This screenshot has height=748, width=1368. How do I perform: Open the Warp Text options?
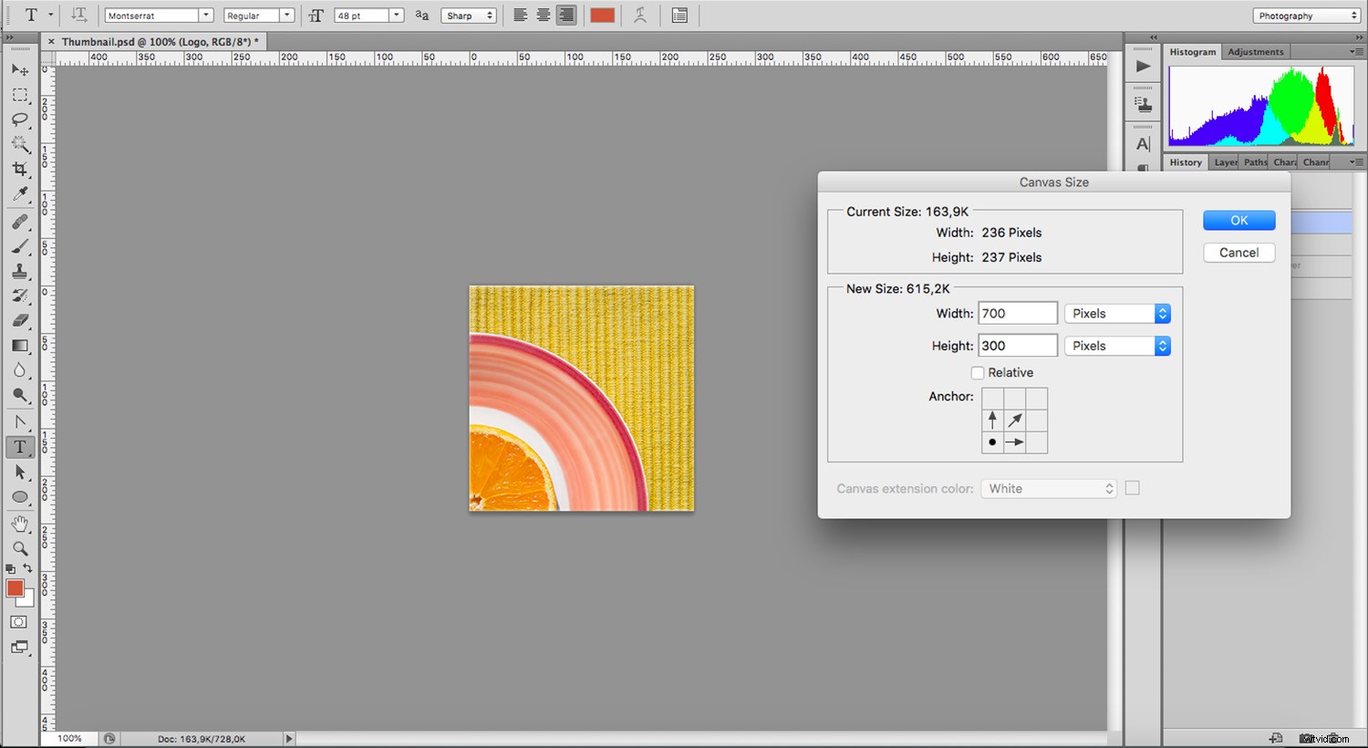pos(639,15)
